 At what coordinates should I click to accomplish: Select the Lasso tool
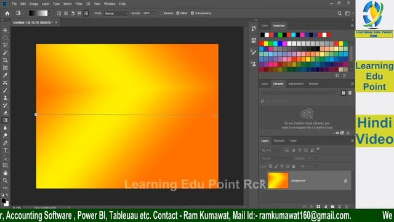click(5, 45)
